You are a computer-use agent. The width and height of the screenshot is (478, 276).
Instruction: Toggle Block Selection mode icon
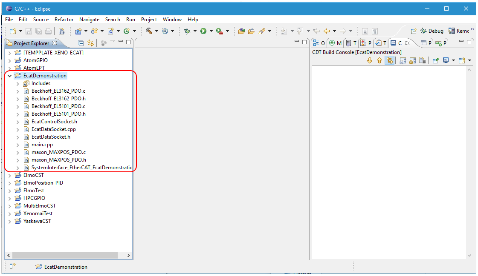[365, 31]
